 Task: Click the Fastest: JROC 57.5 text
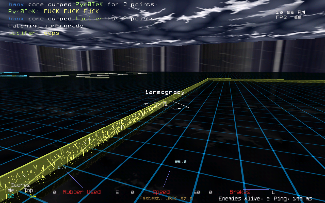pos(166,198)
